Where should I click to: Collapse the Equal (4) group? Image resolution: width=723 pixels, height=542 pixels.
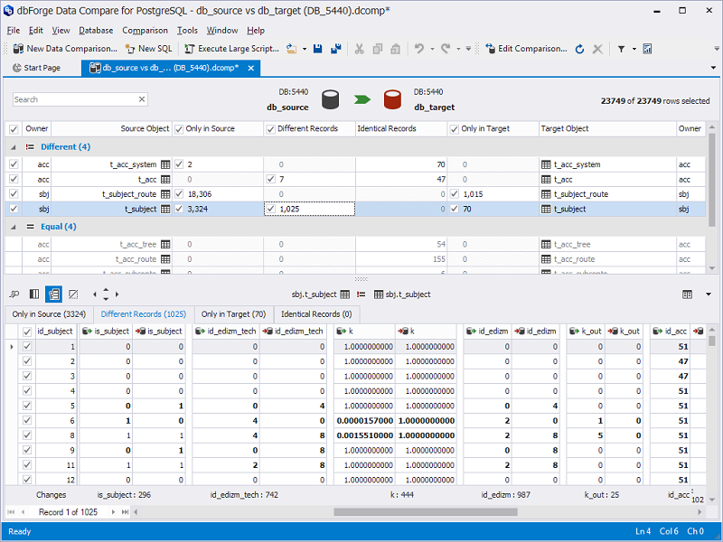(14, 227)
